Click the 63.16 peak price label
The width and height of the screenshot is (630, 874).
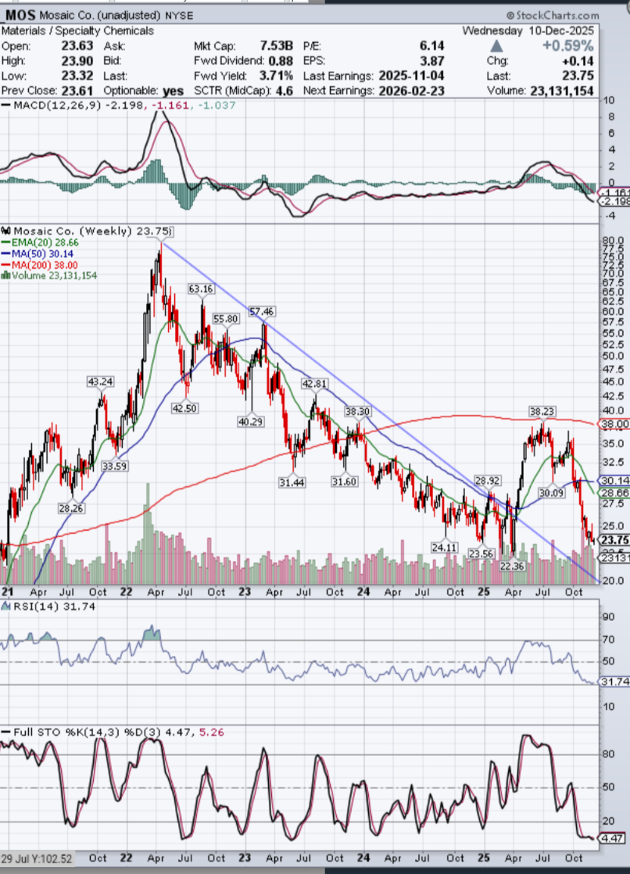201,288
